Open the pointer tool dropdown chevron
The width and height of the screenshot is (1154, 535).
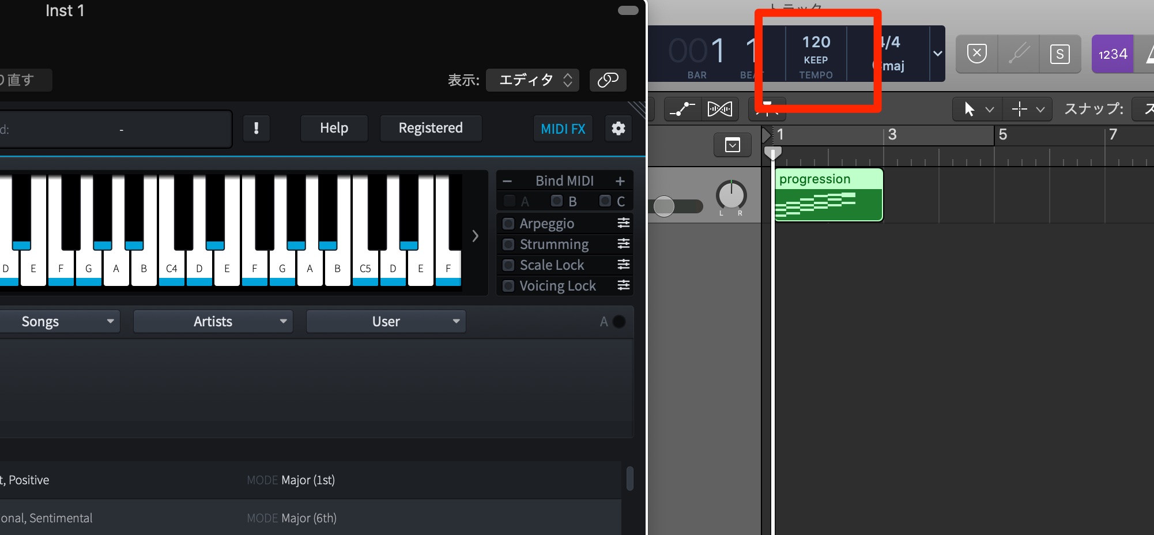pos(989,109)
